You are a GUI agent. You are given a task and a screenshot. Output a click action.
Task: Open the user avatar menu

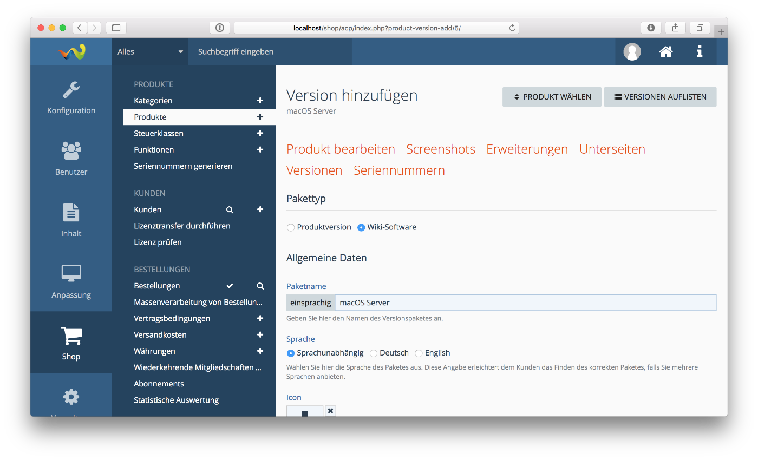click(x=632, y=52)
